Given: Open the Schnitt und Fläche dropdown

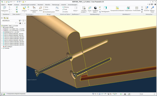Looking at the screenshot, I should tap(66, 14).
